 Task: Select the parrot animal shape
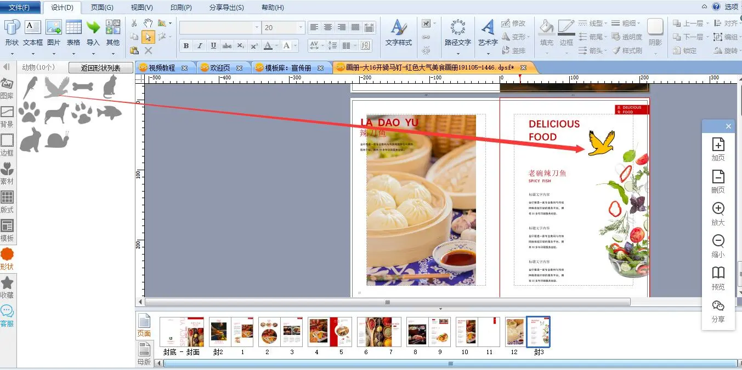(30, 87)
